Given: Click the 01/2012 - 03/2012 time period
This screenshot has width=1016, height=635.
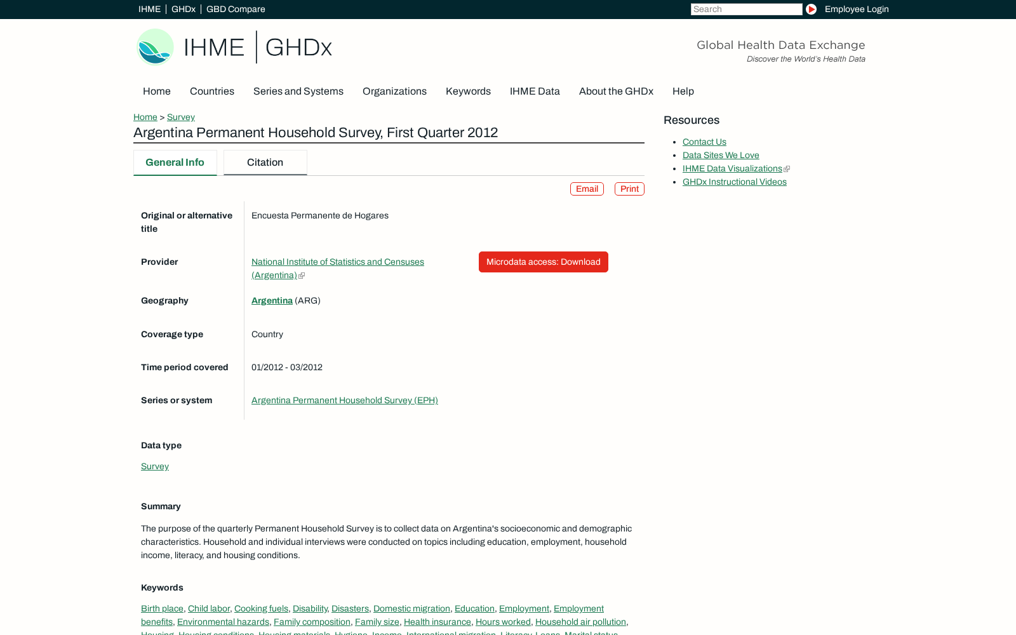Looking at the screenshot, I should tap(287, 367).
